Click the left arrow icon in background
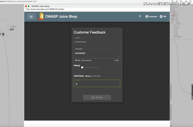 pos(12,30)
